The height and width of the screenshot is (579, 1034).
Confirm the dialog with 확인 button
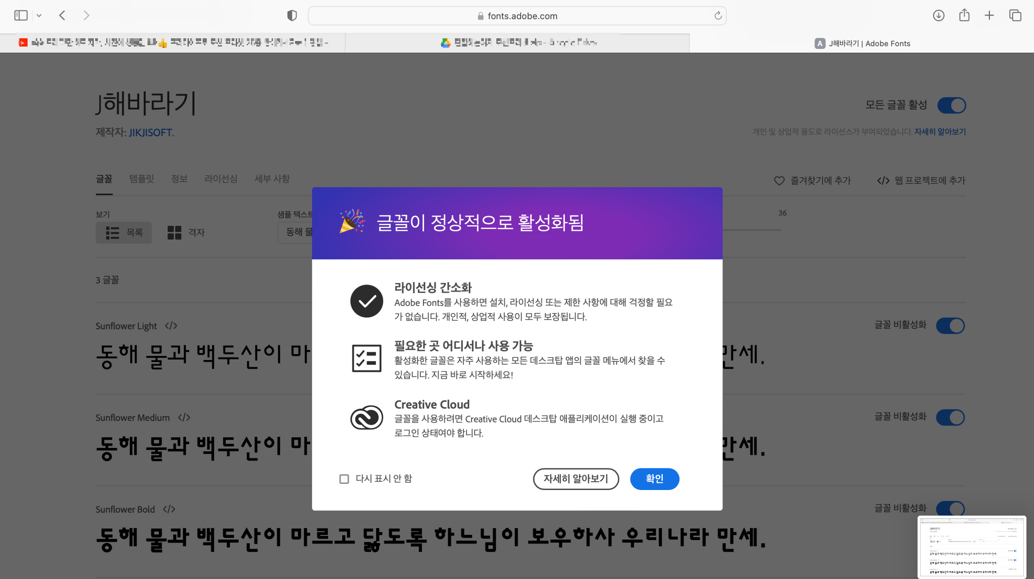coord(654,479)
